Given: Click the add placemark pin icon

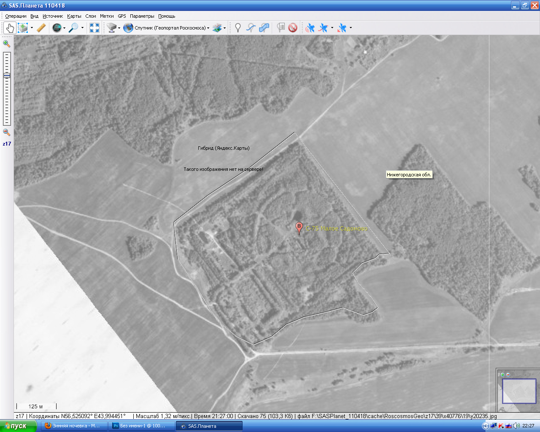Looking at the screenshot, I should coord(238,28).
